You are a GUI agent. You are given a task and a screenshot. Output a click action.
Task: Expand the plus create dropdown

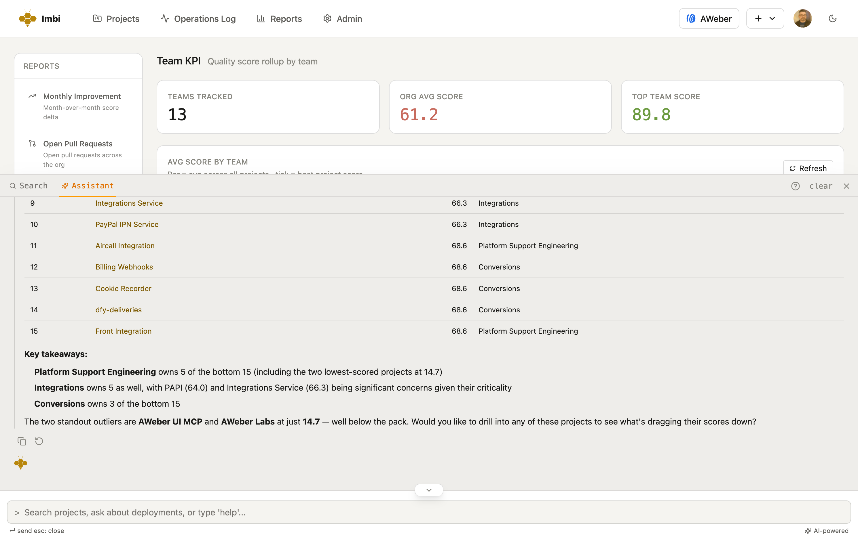[765, 18]
